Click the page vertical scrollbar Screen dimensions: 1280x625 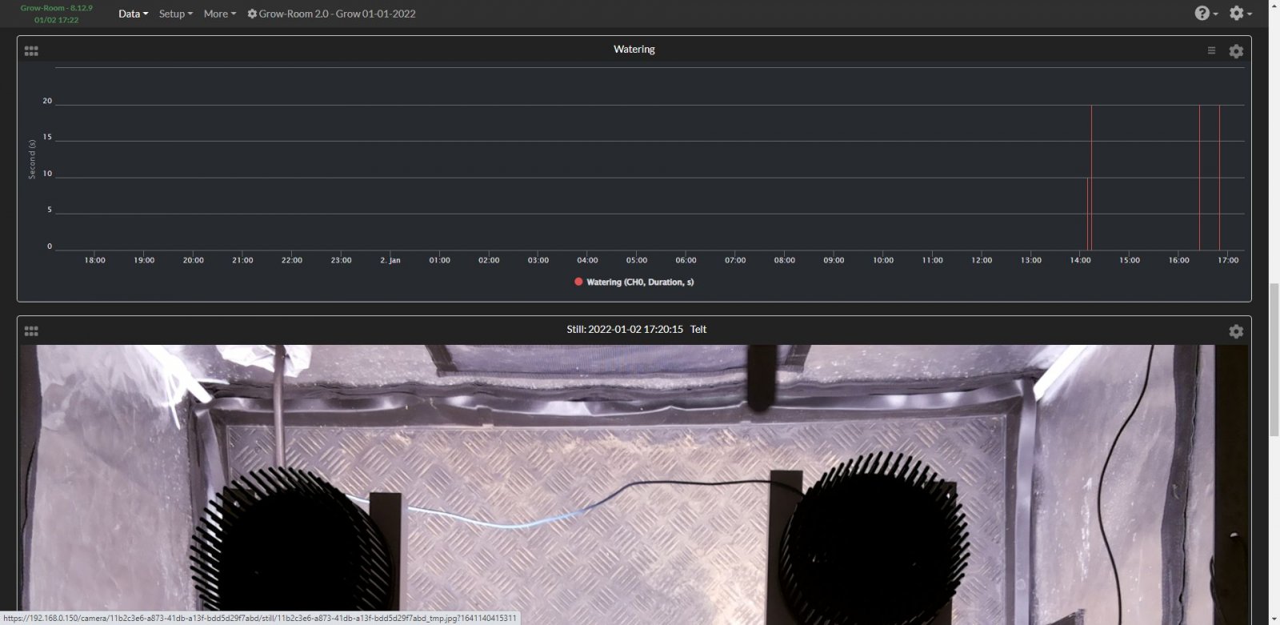1274,360
